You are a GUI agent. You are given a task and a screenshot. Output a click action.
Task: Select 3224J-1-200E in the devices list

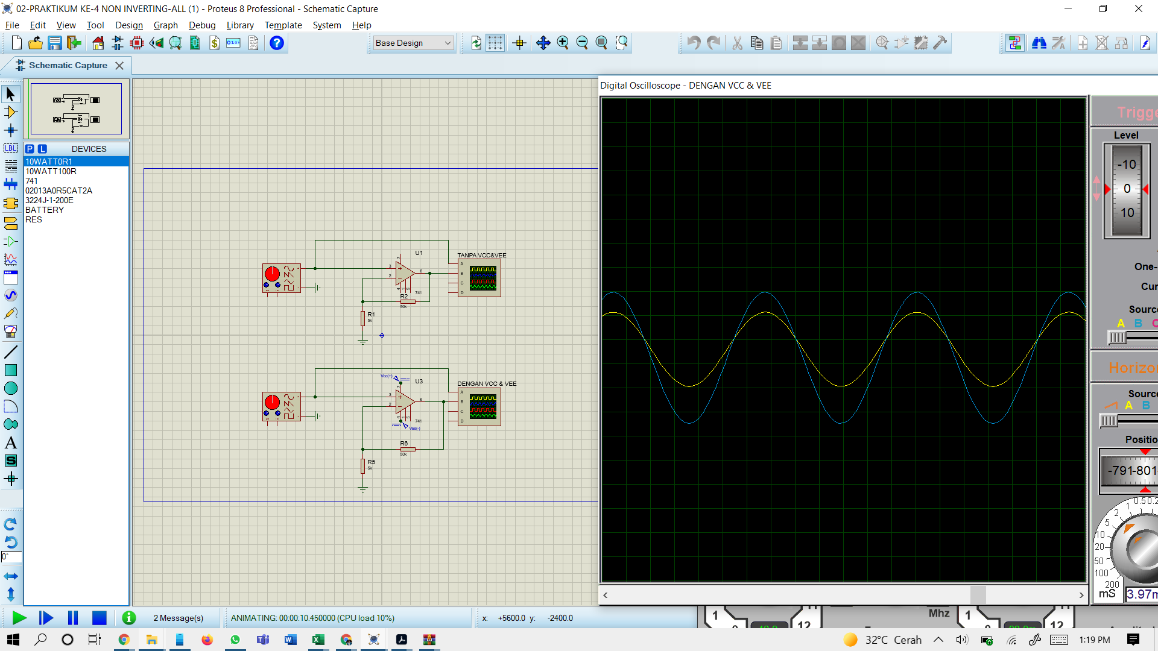(76, 200)
